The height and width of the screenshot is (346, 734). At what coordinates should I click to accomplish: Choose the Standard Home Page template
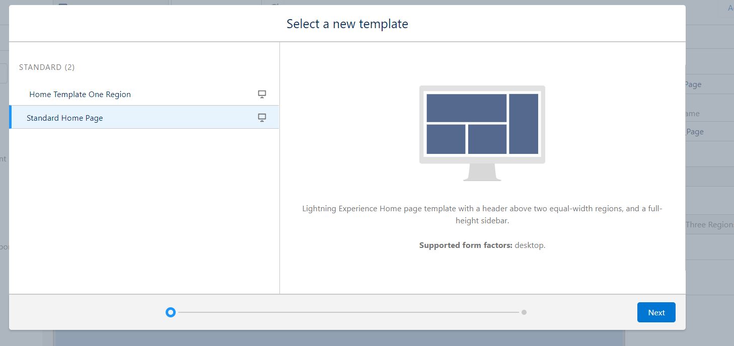pyautogui.click(x=65, y=118)
